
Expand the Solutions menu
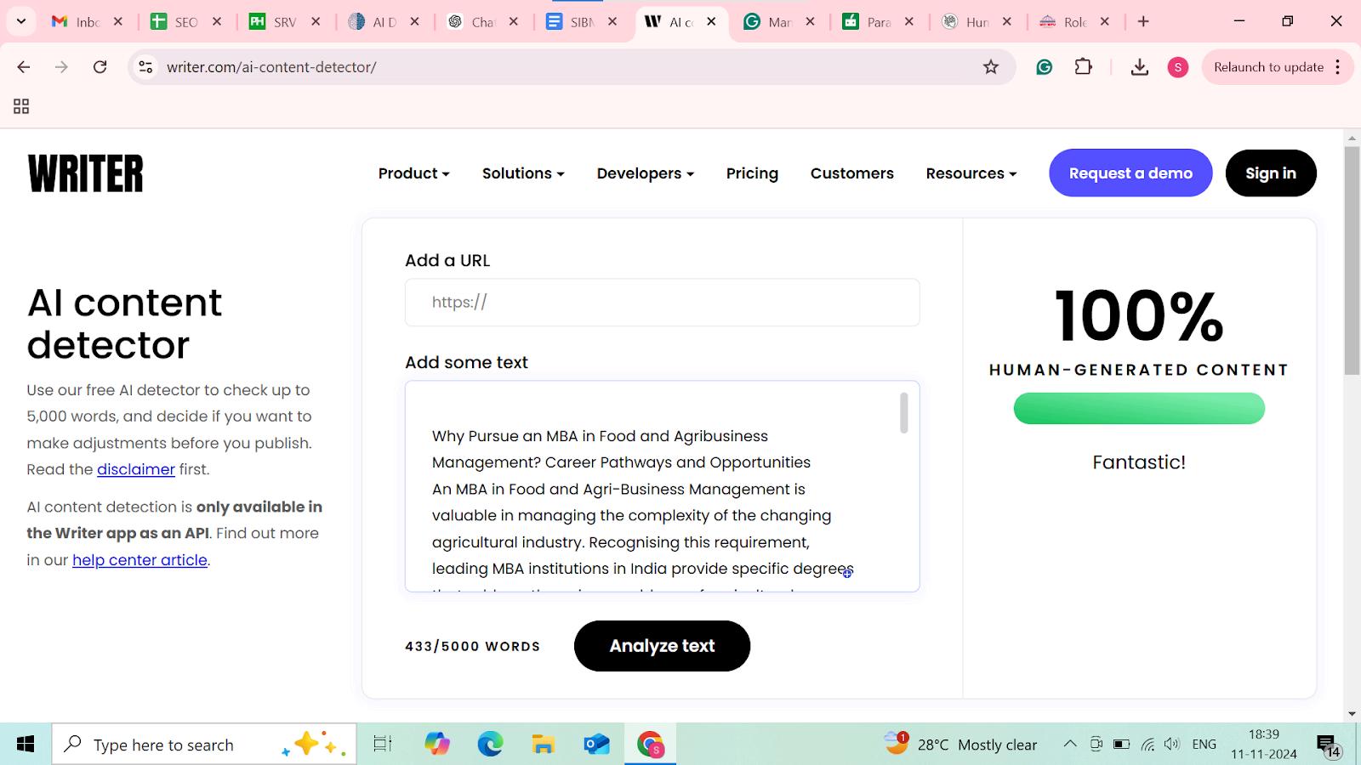[523, 173]
